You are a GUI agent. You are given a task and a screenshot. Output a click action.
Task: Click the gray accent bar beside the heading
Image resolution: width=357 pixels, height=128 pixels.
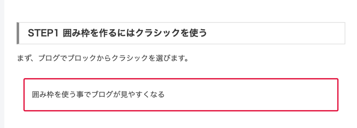(x=18, y=33)
